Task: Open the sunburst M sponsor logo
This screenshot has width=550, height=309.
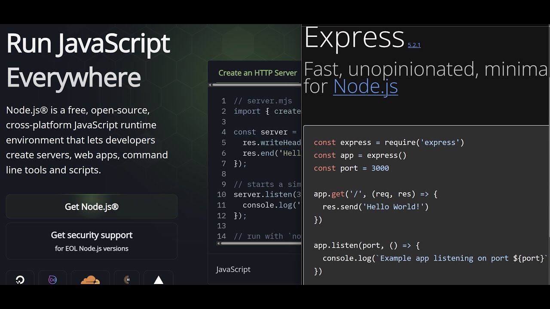Action: pos(127,279)
